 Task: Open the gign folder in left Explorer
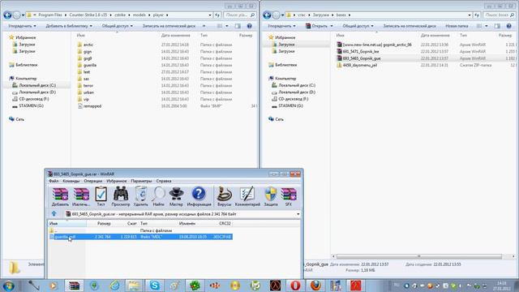[88, 52]
